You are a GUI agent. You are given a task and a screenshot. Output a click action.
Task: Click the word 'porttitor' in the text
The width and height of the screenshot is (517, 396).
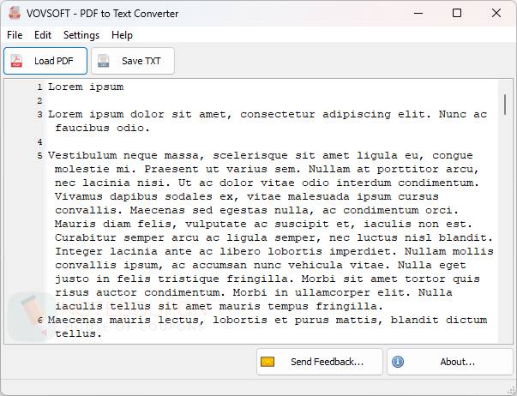pyautogui.click(x=408, y=170)
